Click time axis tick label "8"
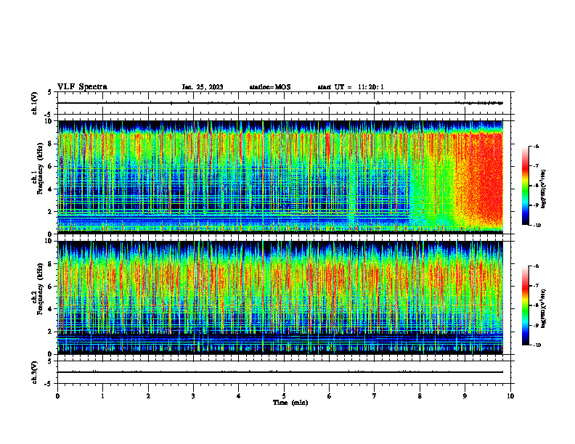Screen dimensions: 575x444 click(420, 396)
